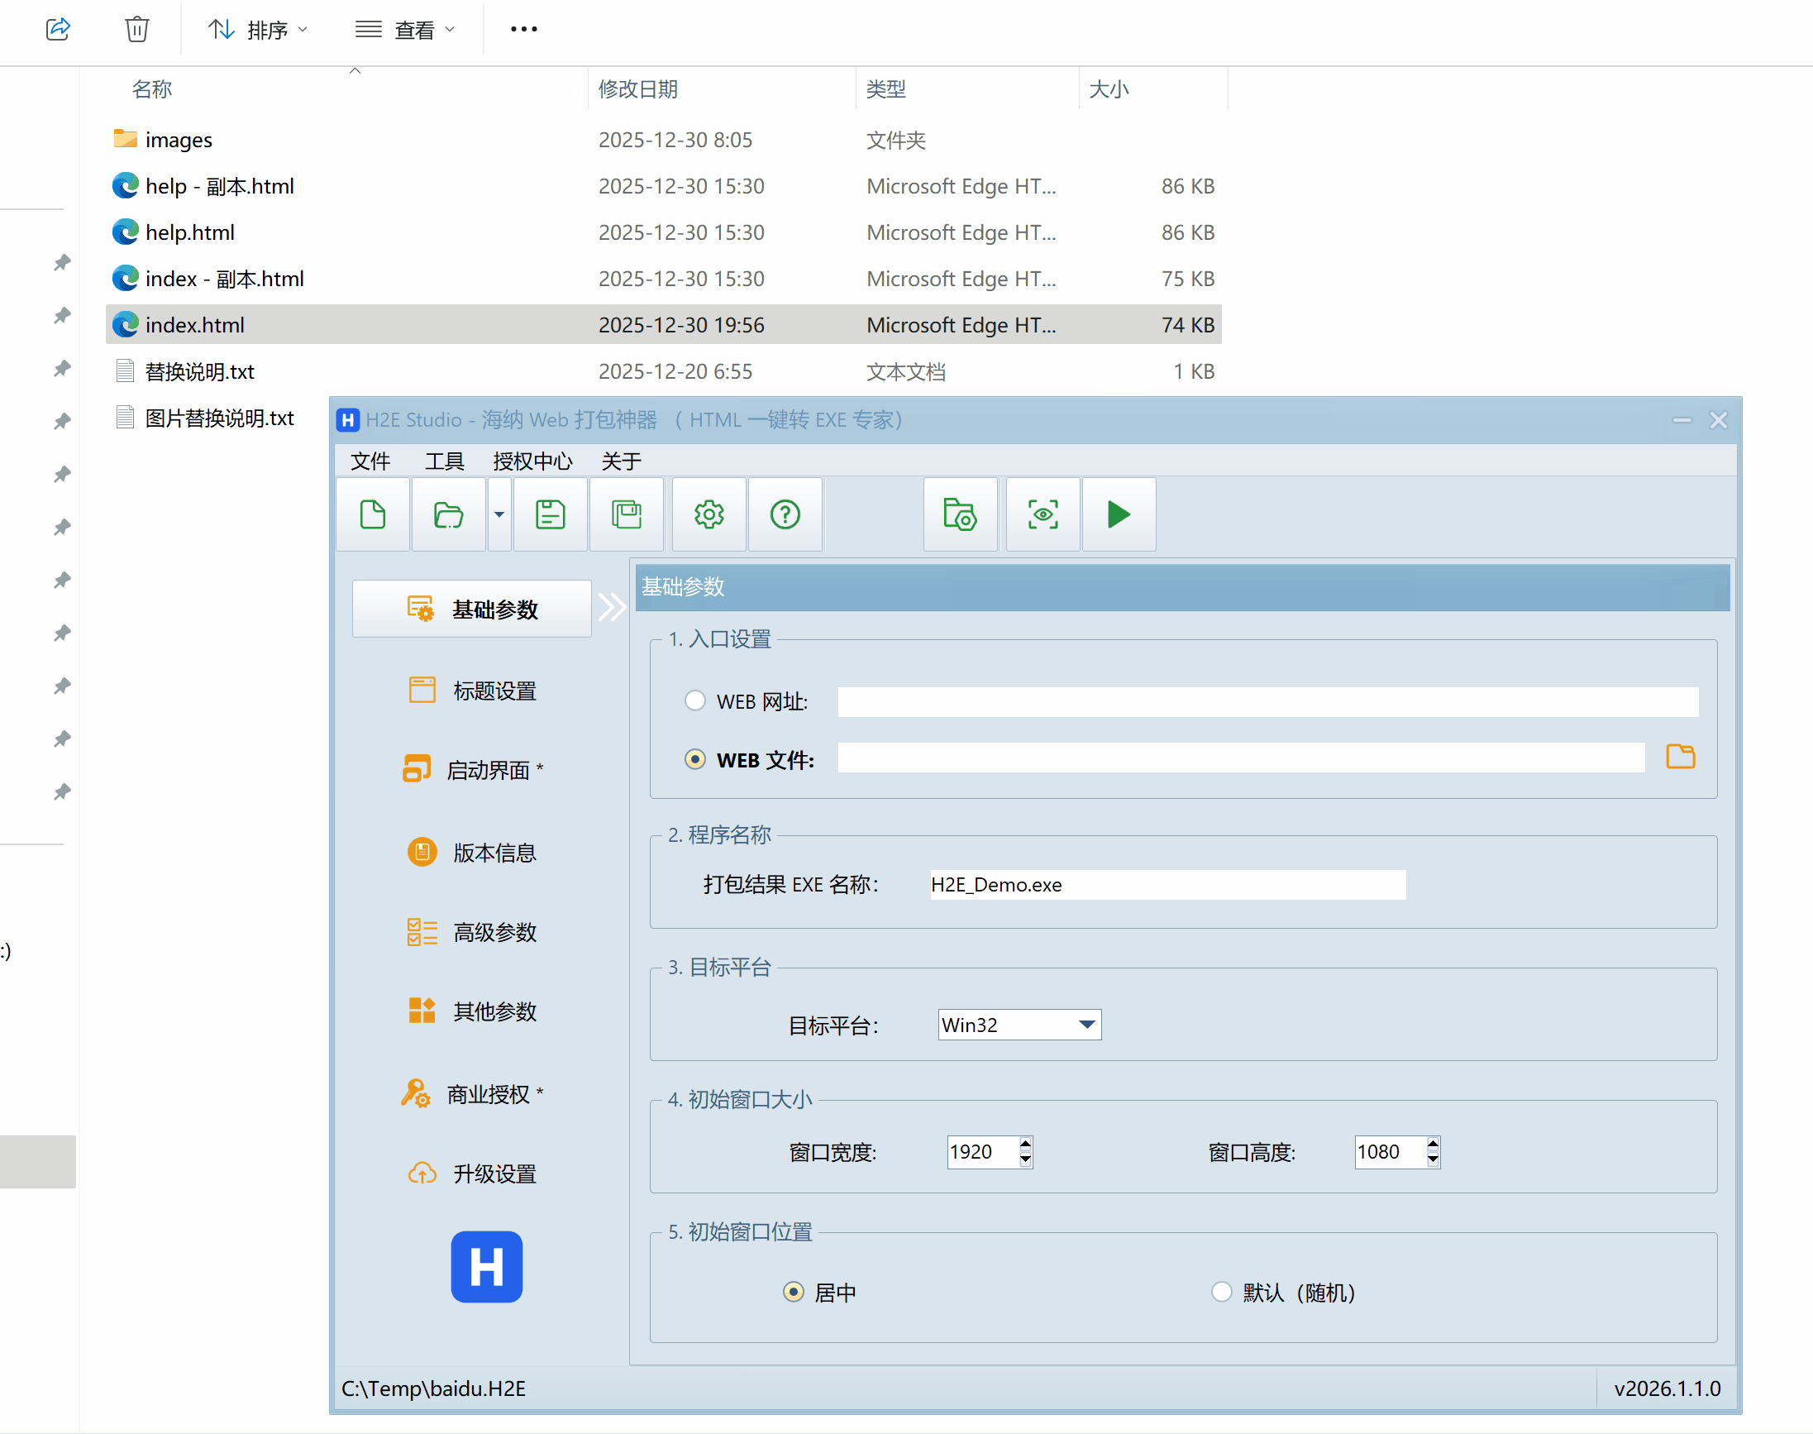Image resolution: width=1813 pixels, height=1434 pixels.
Task: Select the WEB 网址 entry option
Action: click(694, 700)
